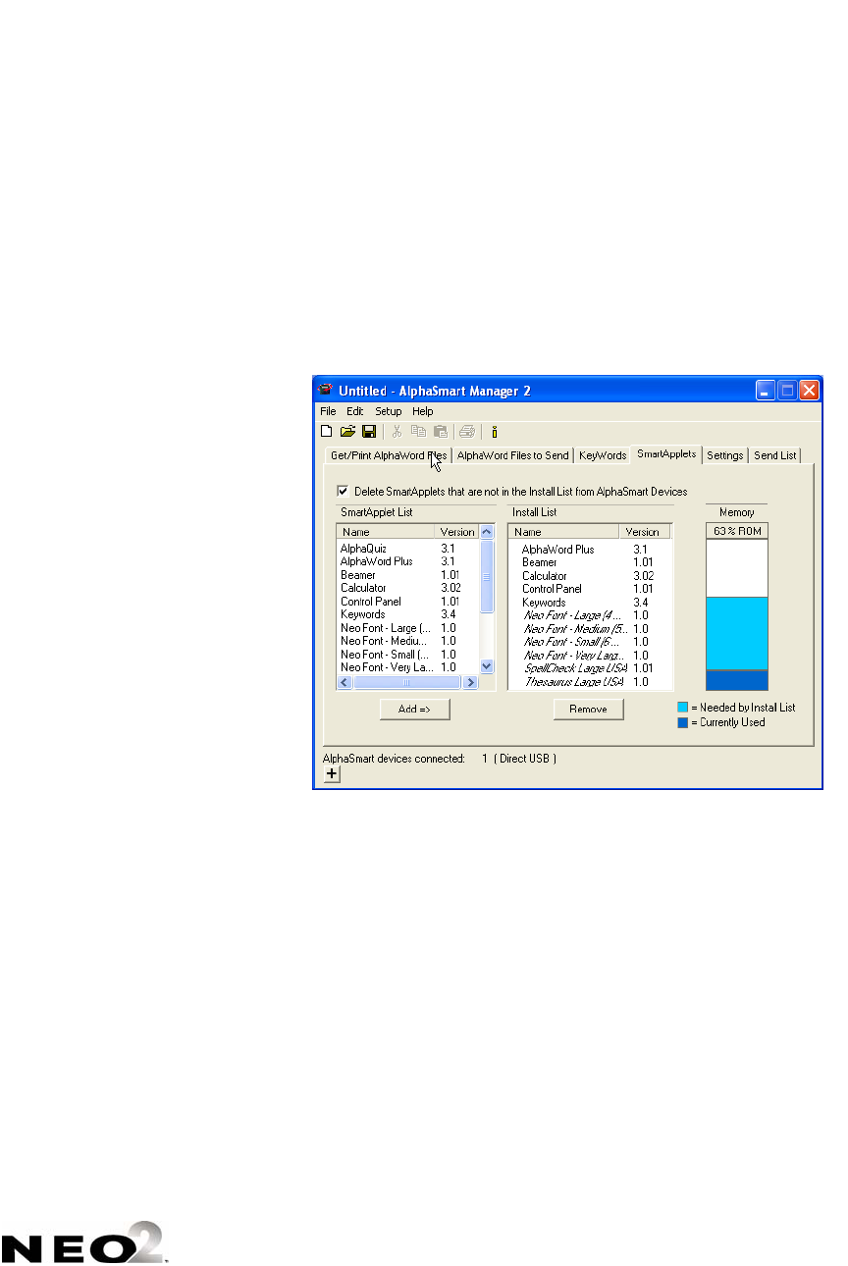Viewport: 848px width, 1266px height.
Task: Click the Copy toolbar icon
Action: (418, 431)
